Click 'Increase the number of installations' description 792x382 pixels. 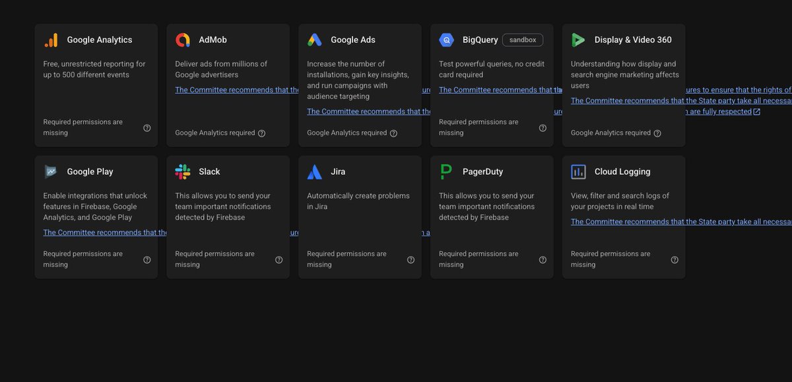[x=358, y=80]
